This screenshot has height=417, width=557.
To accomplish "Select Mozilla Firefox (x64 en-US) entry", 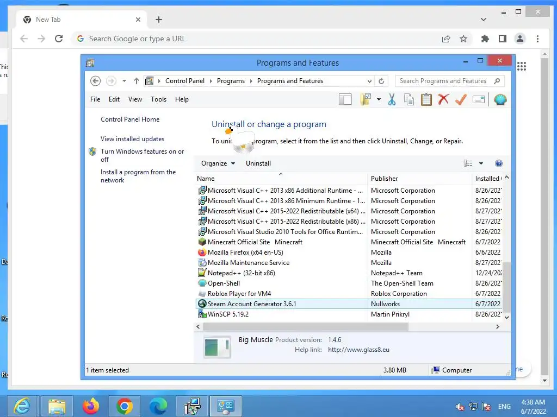I will [349, 252].
